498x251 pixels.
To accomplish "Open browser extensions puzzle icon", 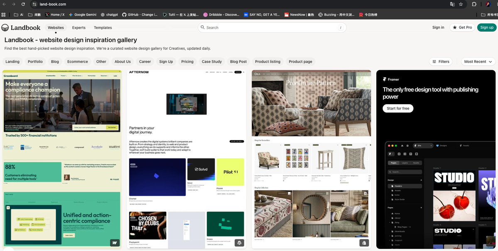I will pyautogui.click(x=474, y=4).
